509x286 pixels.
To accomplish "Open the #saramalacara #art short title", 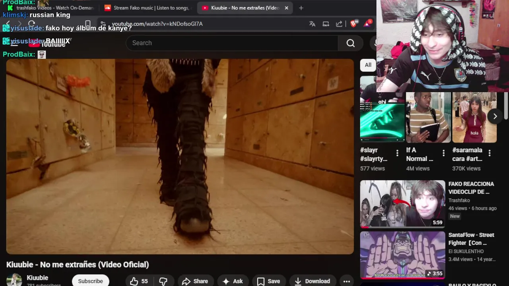I will coord(467,155).
